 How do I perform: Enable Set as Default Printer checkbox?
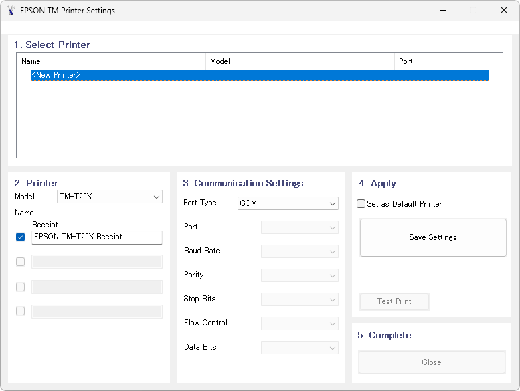pos(361,204)
